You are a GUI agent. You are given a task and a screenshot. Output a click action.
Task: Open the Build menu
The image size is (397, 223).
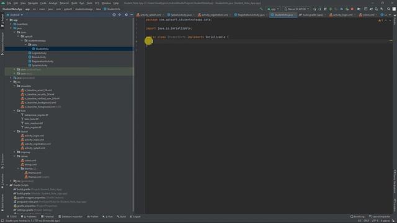click(x=74, y=3)
